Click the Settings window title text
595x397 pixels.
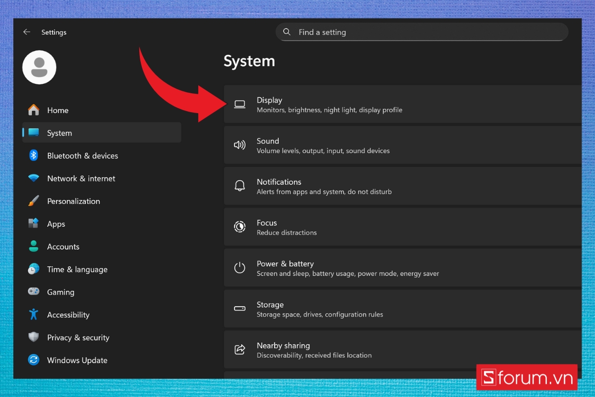pos(54,32)
